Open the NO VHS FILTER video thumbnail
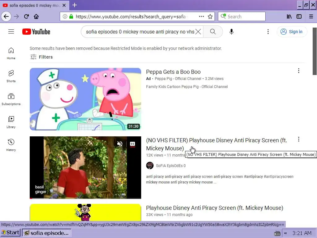The width and height of the screenshot is (317, 238). click(x=85, y=167)
